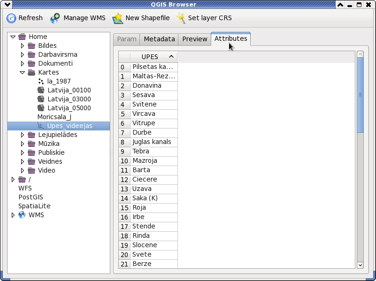This screenshot has width=376, height=281.
Task: Expand the Bildes folder
Action: pos(23,46)
